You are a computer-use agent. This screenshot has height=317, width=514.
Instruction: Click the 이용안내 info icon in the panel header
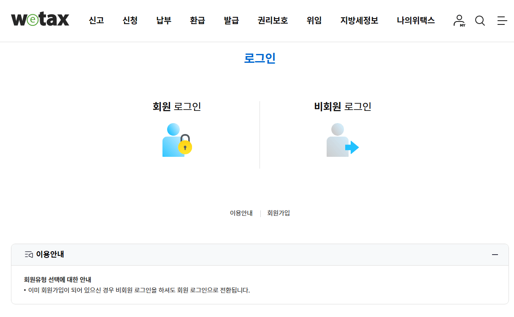[29, 255]
